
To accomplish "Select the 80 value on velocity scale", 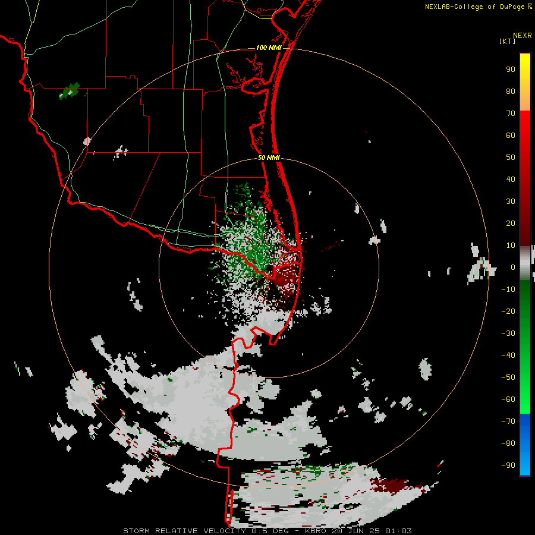I will click(x=511, y=92).
